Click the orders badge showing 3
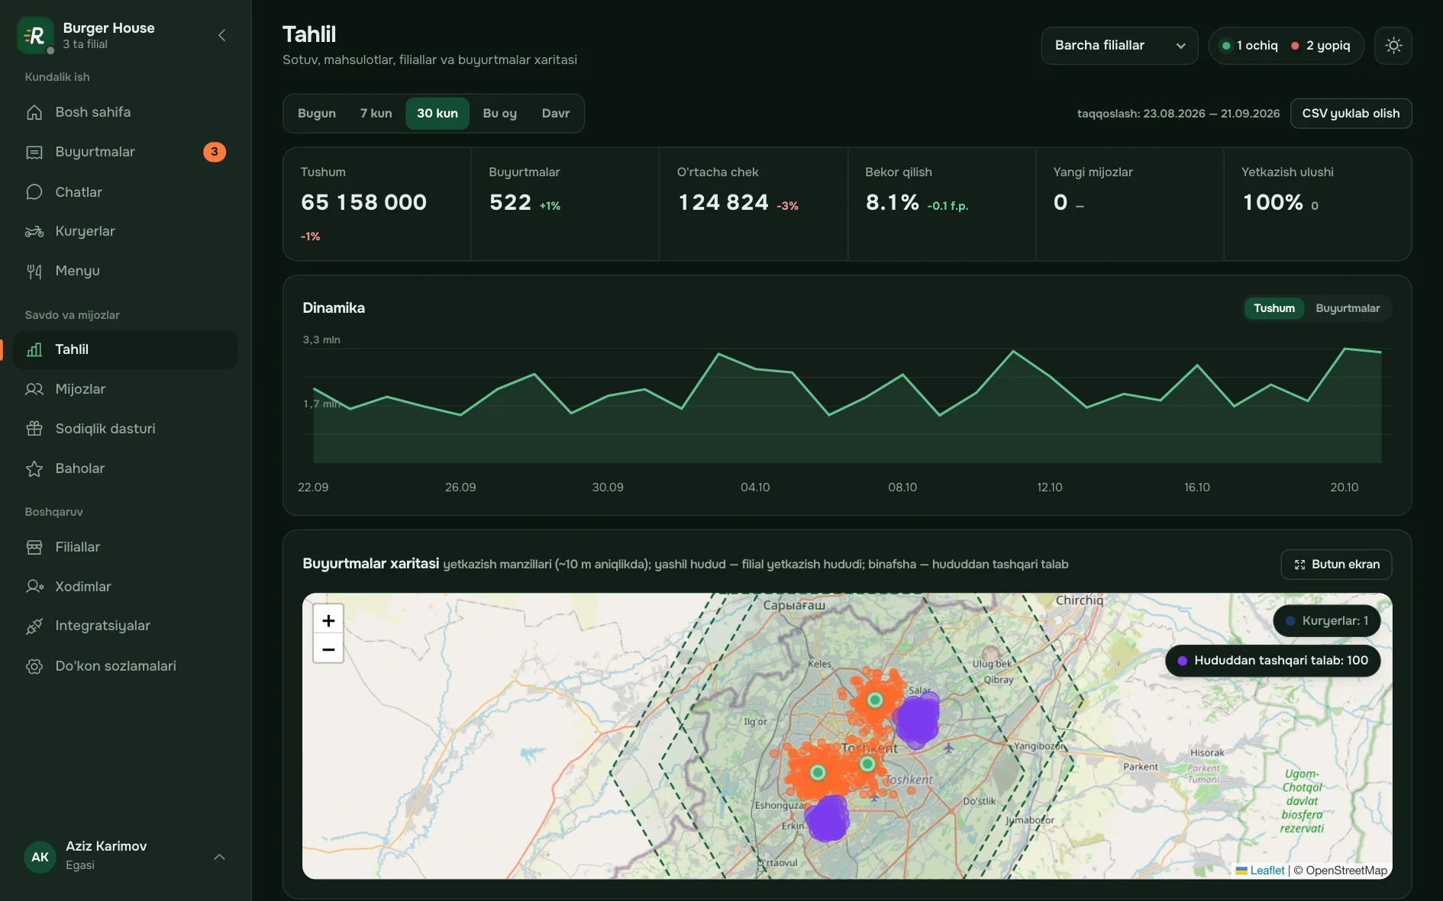The width and height of the screenshot is (1443, 901). pos(215,152)
